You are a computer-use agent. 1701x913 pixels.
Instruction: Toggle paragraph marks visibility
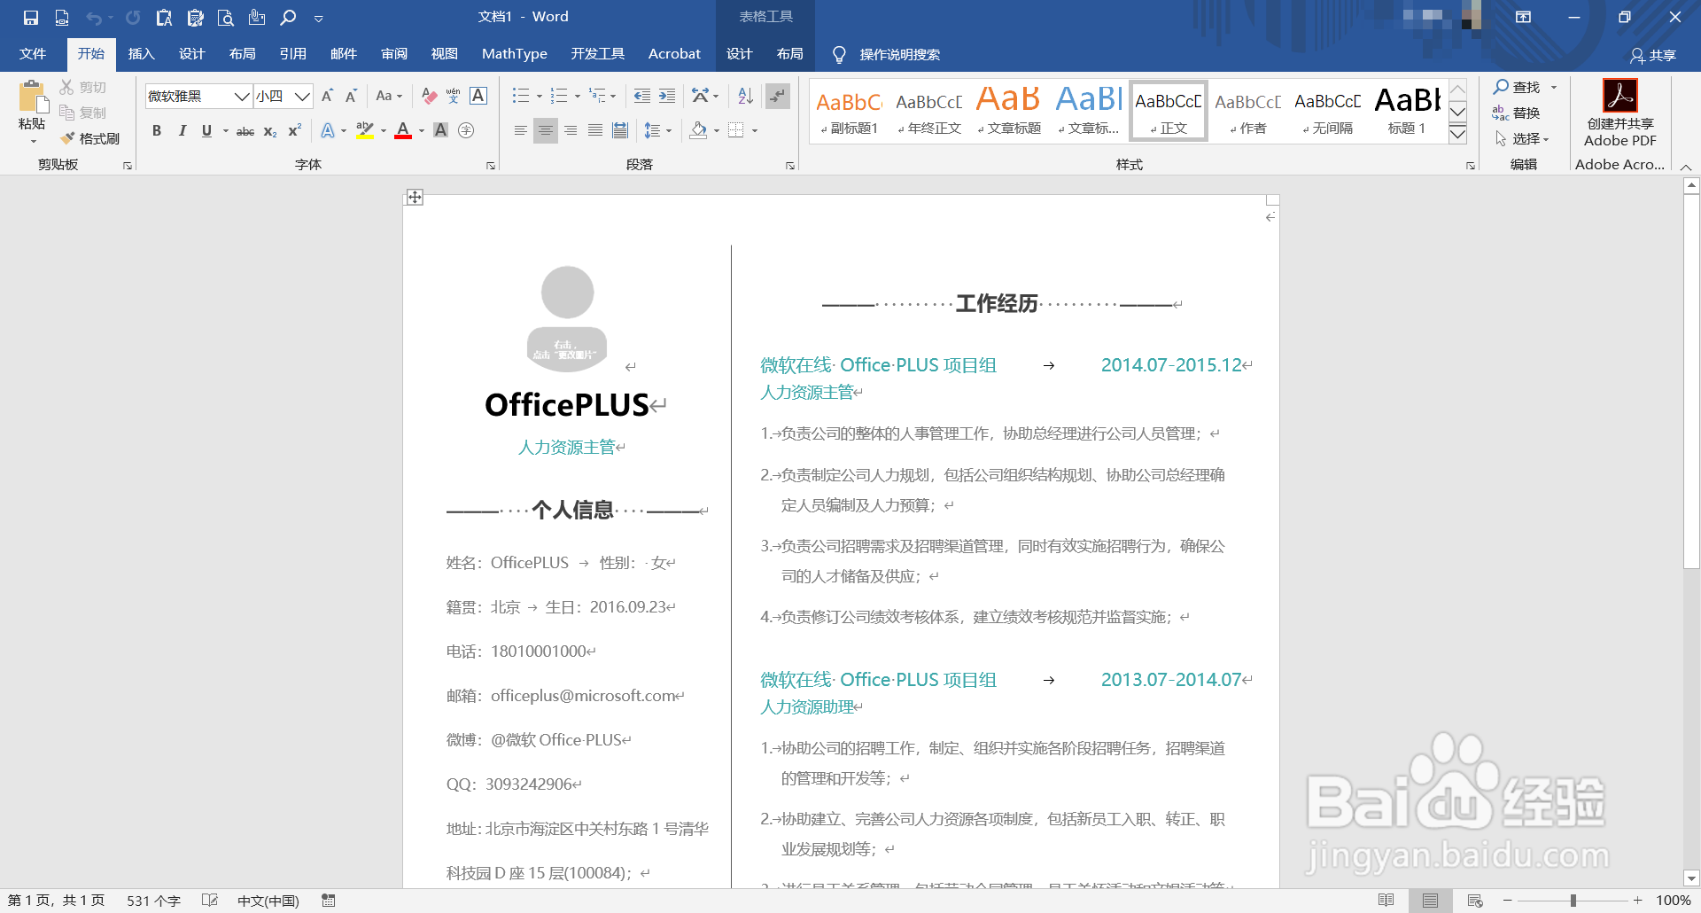[777, 96]
